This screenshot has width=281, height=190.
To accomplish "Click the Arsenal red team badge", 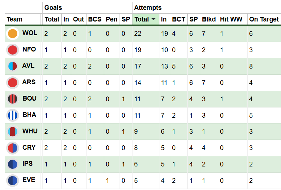I will pos(13,83).
